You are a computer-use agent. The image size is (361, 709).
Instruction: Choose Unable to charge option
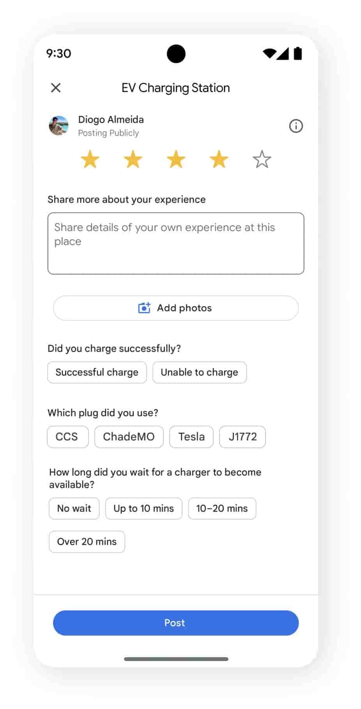pos(199,372)
